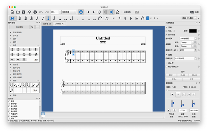Screen dimensions: 208x132
Task: Open the image capture camera tool
Action: [137, 12]
